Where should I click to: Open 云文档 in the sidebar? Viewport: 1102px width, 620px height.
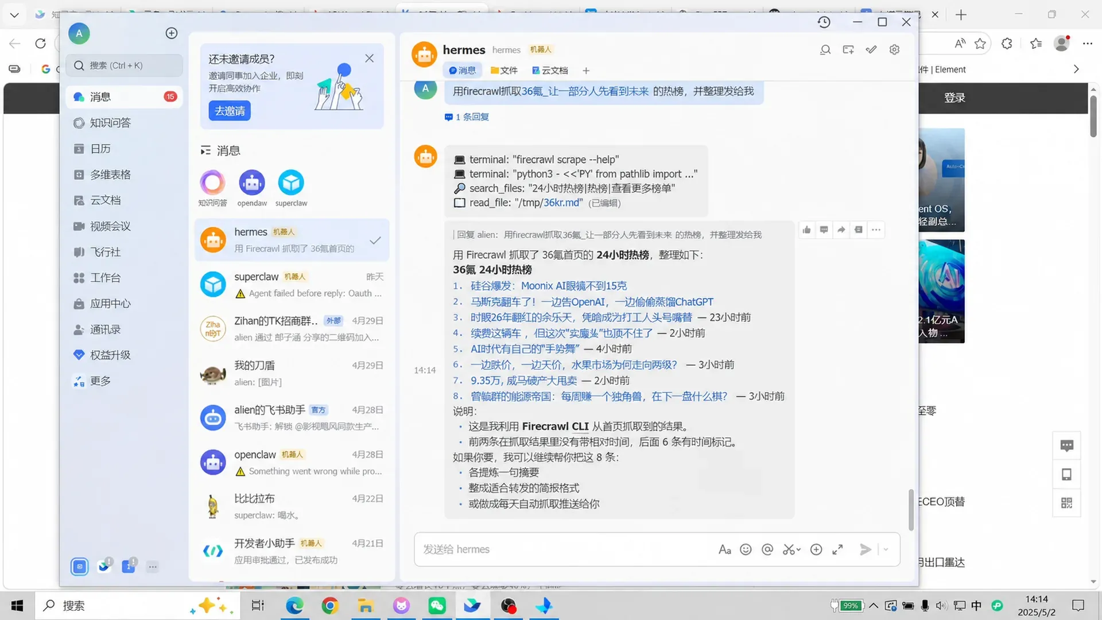[124, 200]
